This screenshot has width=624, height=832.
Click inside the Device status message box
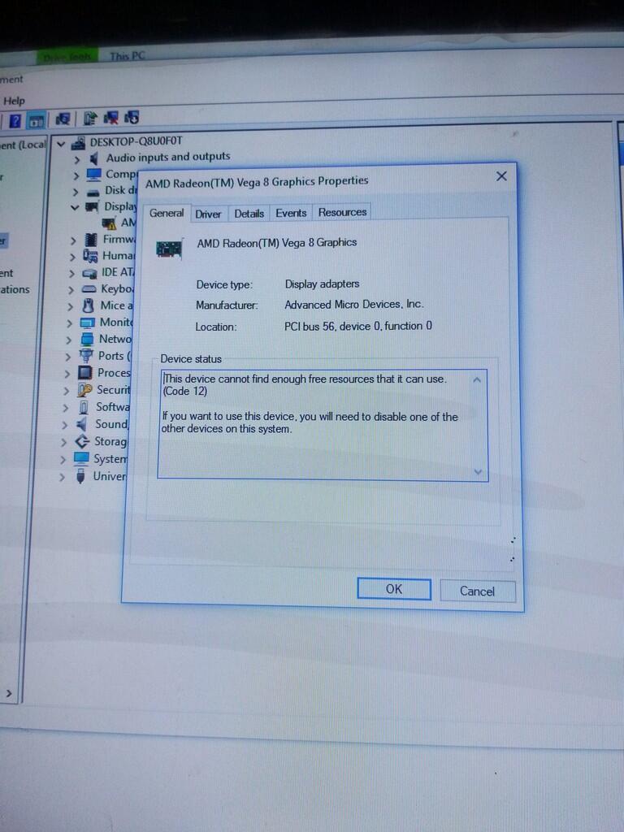click(323, 425)
